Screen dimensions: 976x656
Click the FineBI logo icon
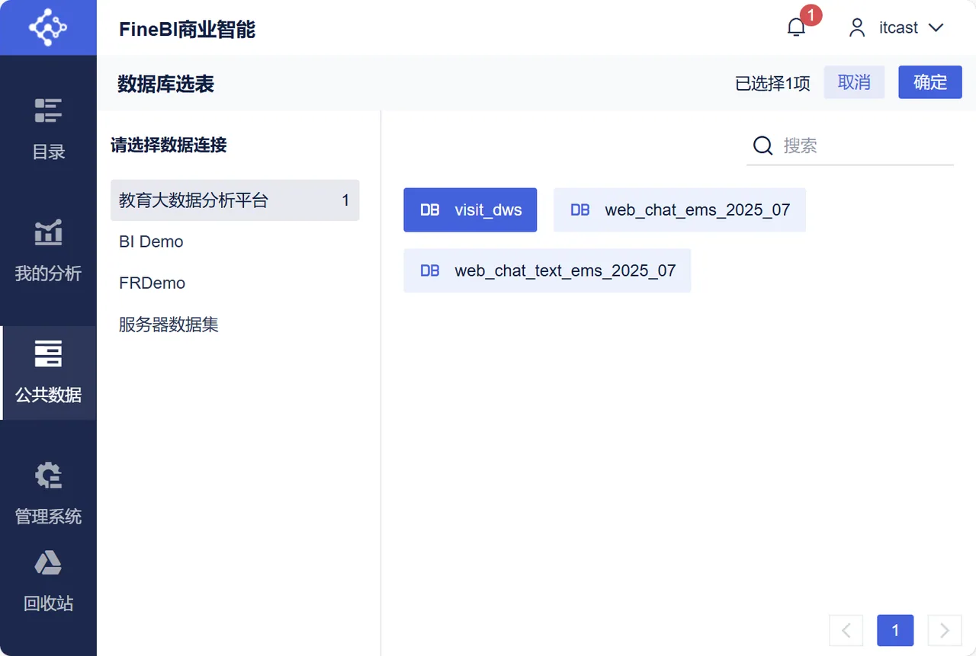[x=48, y=27]
